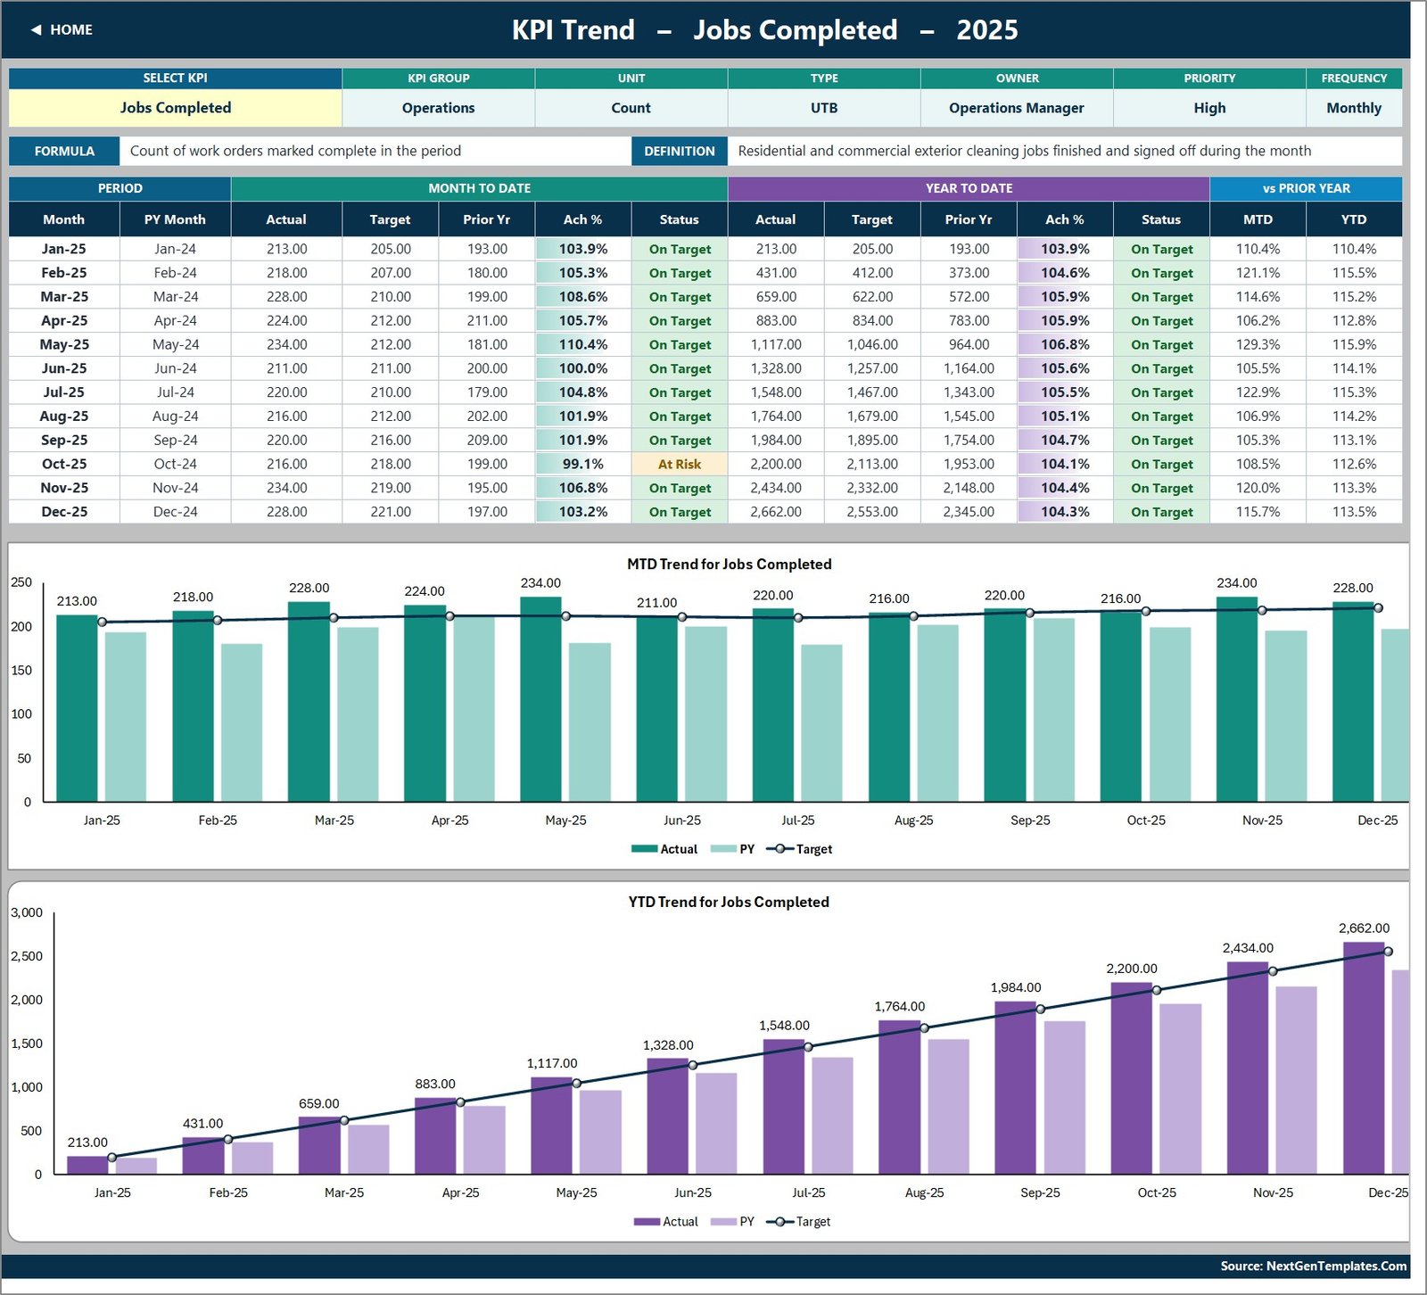
Task: Select the 2,662.00 YTD actual cell
Action: pos(776,512)
